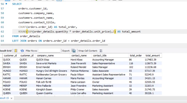Viewport: 187px width, 103px height.
Task: Click 'LEFT JOIN' keyword on line 64
Action: click(x=19, y=41)
